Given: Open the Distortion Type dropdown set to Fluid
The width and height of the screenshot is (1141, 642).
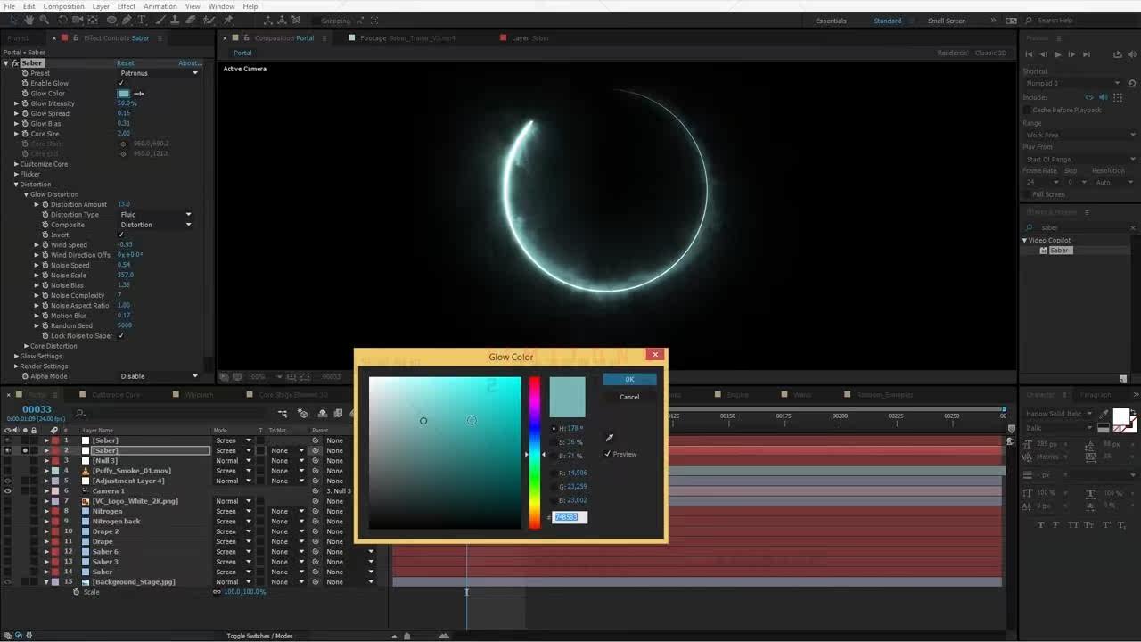Looking at the screenshot, I should 156,214.
